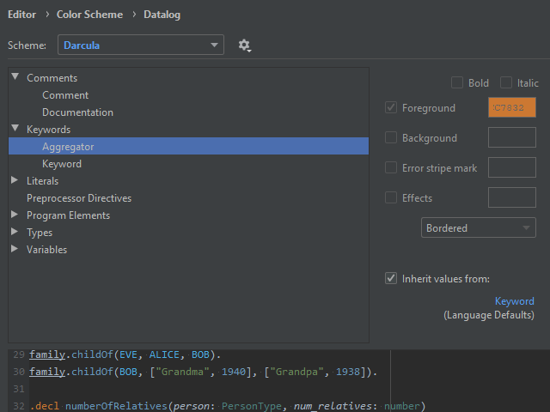
Task: Enable the Effects checkbox
Action: coord(391,197)
